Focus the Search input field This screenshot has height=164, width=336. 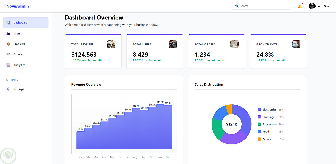[x=261, y=6]
